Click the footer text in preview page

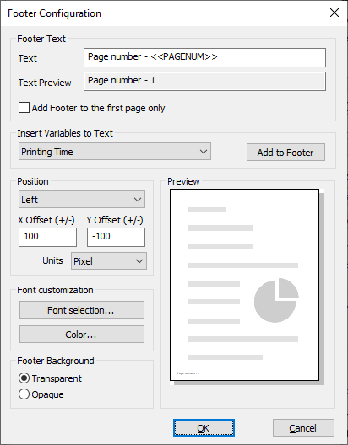pyautogui.click(x=188, y=373)
